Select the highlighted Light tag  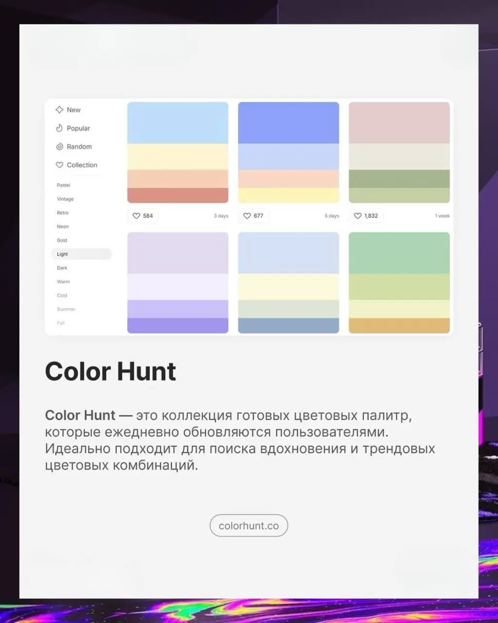pyautogui.click(x=81, y=254)
